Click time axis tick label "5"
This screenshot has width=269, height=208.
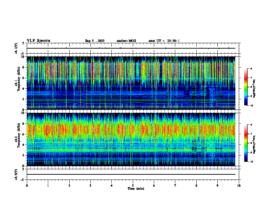coord(133,186)
